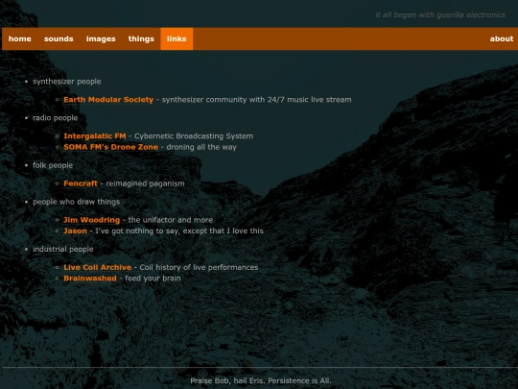Visit the Brainwashed link
This screenshot has height=389, width=518.
click(x=90, y=279)
